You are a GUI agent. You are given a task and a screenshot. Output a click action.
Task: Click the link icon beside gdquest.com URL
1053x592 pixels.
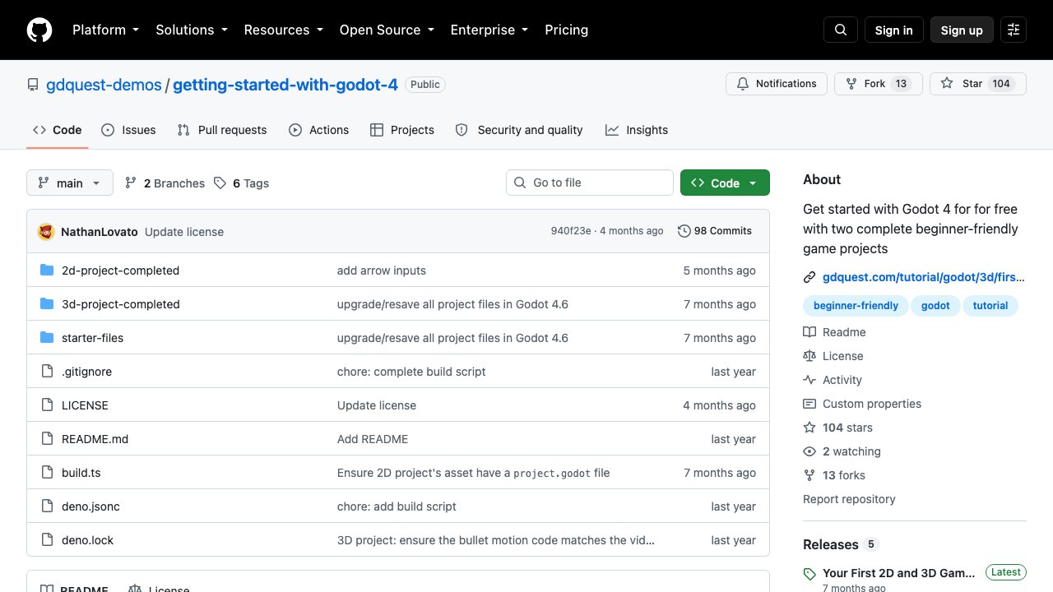[x=809, y=277]
